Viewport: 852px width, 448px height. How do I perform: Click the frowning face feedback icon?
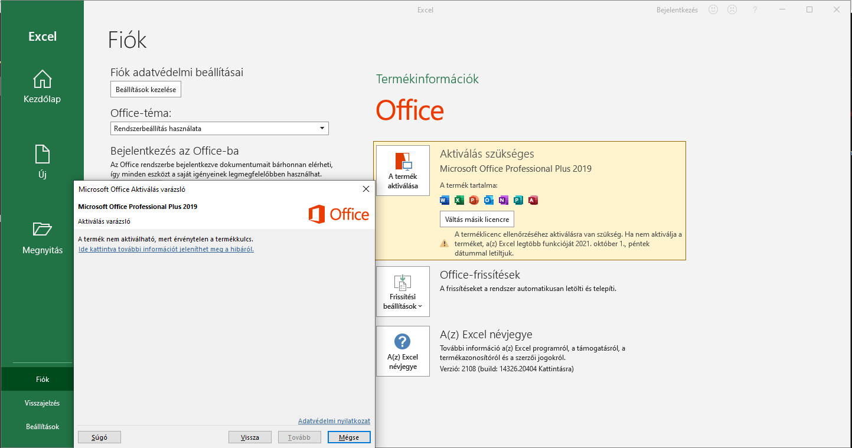tap(732, 9)
